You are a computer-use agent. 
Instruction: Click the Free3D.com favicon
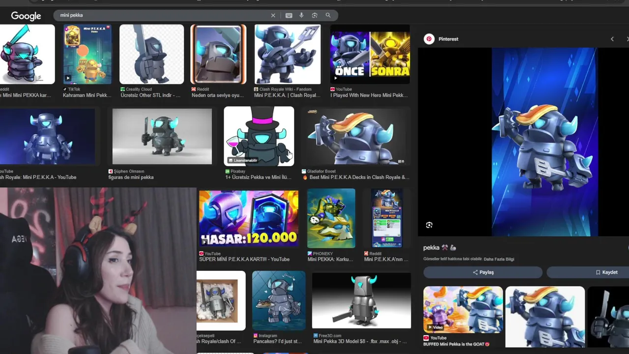315,336
